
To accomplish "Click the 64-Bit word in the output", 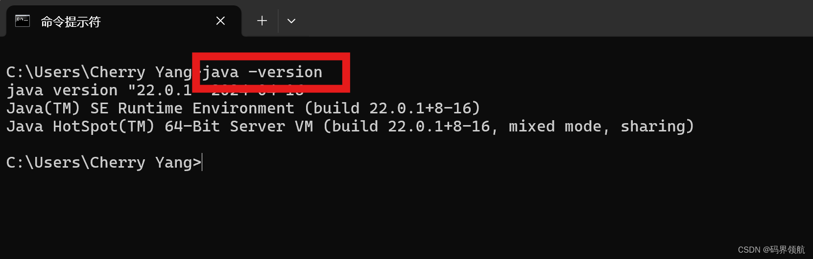I will (192, 127).
